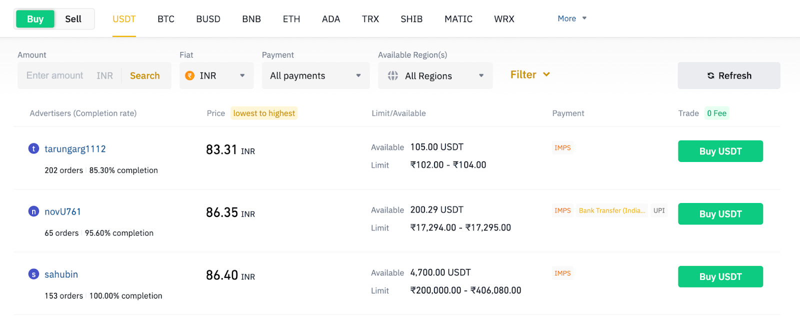Click Search next to the amount field
The image size is (800, 317).
(x=145, y=75)
